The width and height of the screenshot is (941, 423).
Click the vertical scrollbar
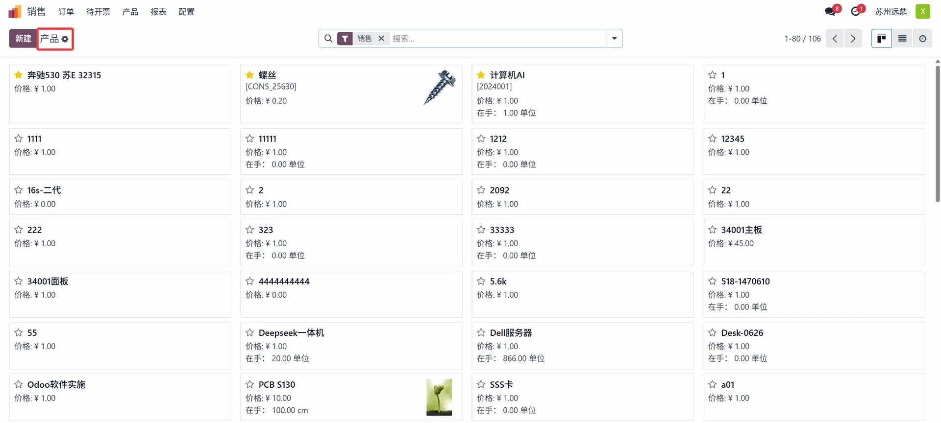tap(938, 132)
